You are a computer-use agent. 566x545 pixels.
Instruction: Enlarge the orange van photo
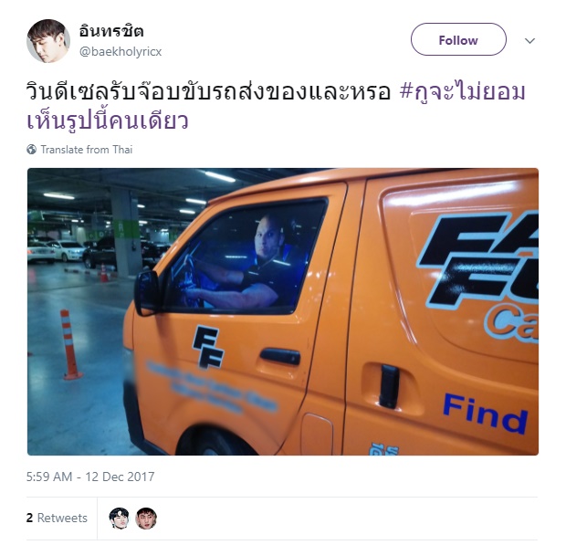[x=283, y=311]
